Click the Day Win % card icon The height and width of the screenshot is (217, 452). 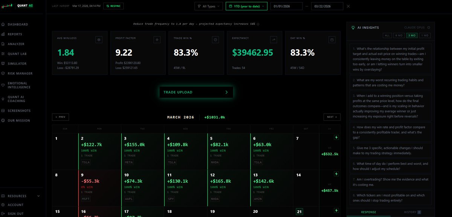[331, 39]
